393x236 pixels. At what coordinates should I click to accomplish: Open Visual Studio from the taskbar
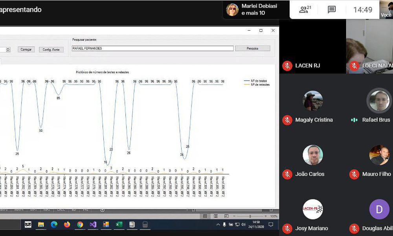pos(93,225)
